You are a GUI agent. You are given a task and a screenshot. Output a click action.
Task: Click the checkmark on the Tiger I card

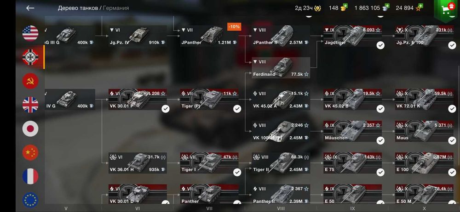coord(237,172)
